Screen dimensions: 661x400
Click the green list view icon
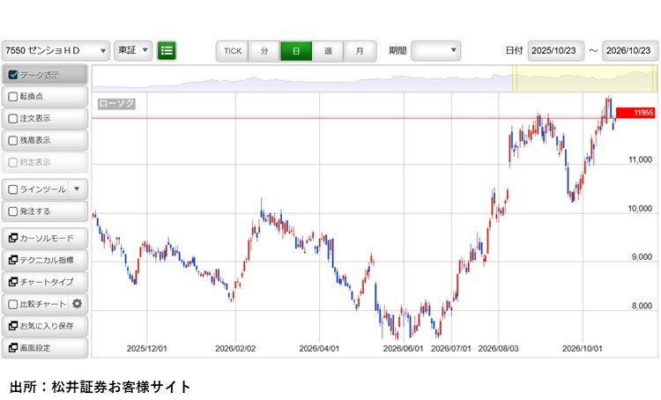(167, 50)
